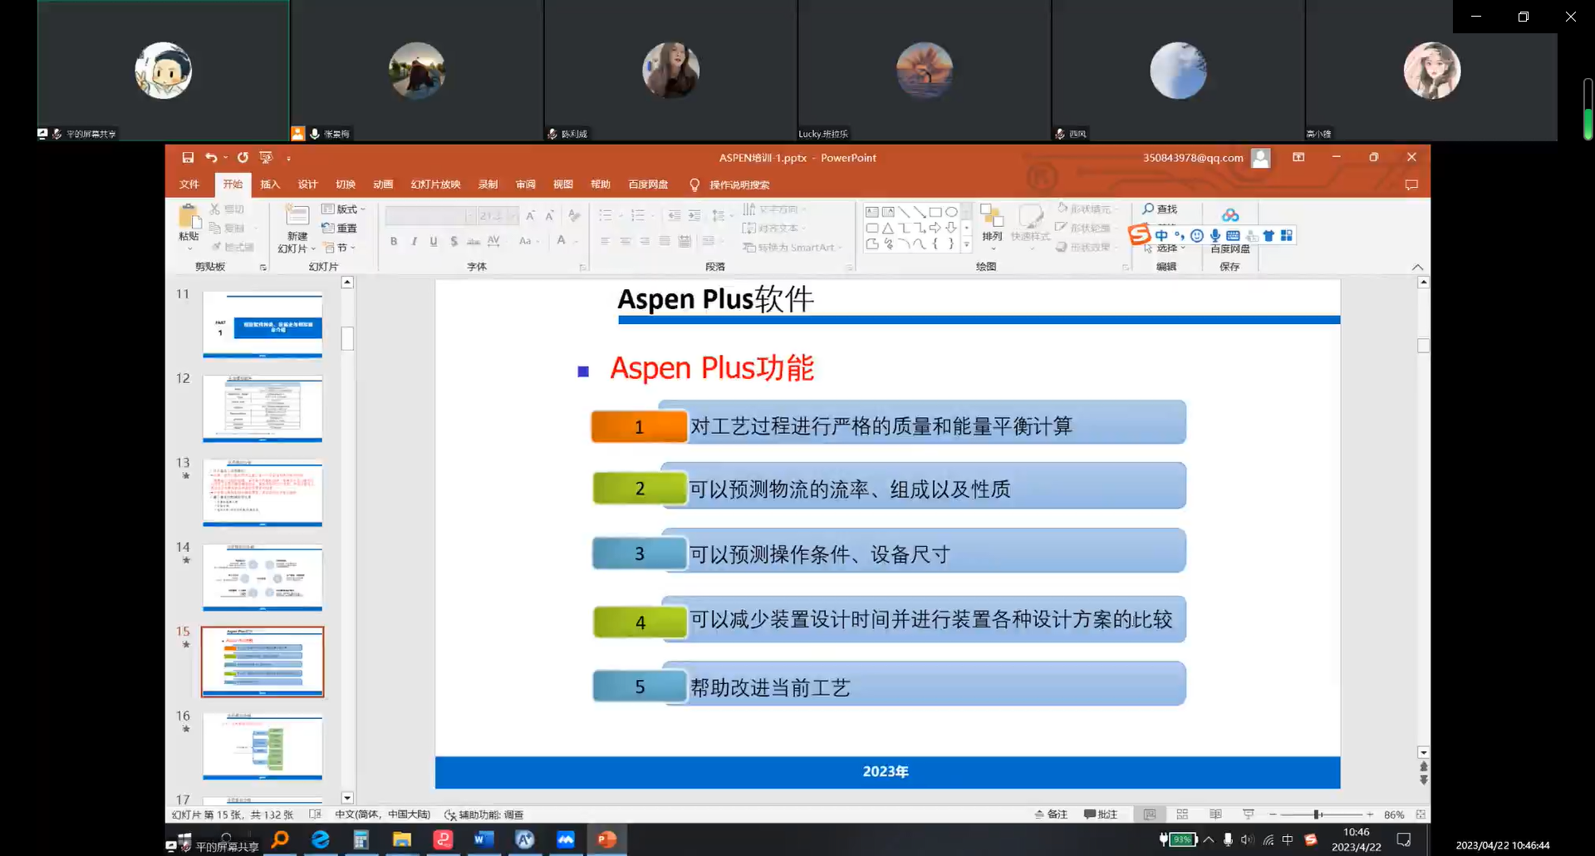Expand the shapes gallery More arrow
This screenshot has width=1595, height=856.
[x=966, y=244]
